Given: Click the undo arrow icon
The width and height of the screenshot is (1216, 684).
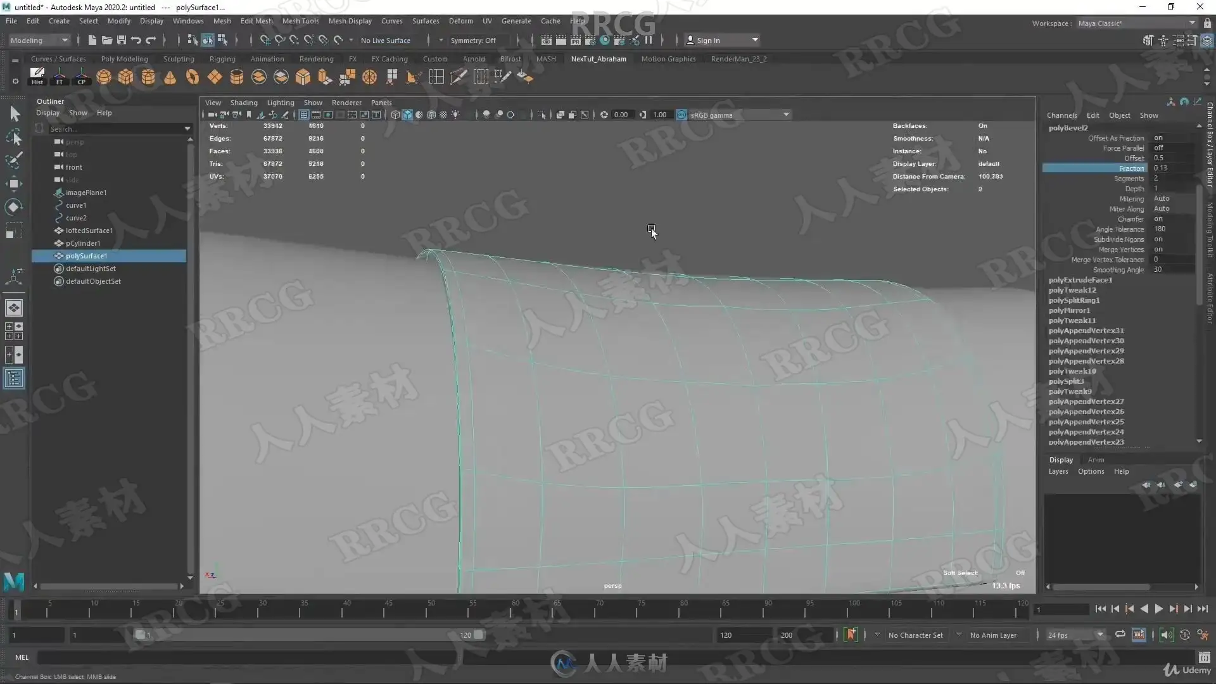Looking at the screenshot, I should [136, 40].
